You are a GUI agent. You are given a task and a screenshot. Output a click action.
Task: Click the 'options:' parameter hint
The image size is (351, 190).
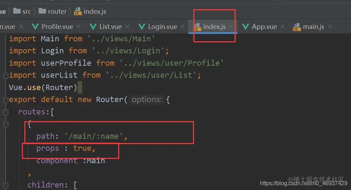tap(146, 100)
